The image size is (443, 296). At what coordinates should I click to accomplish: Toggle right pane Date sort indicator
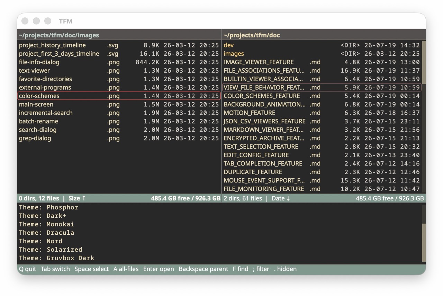coord(281,198)
